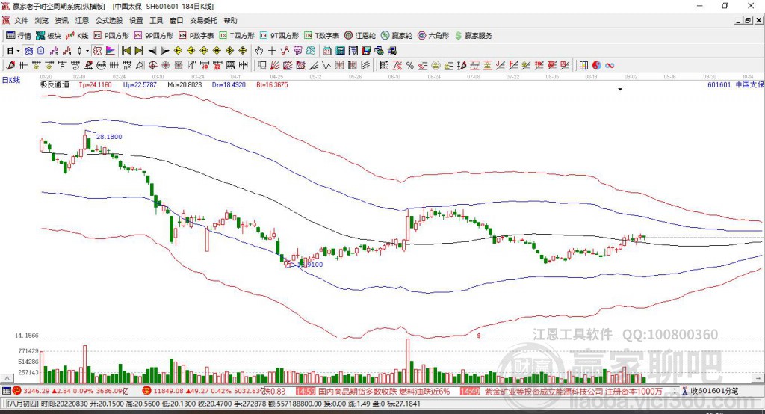Screen dimensions: 765x414
Task: Open the calendar icon in toolbar
Action: pyautogui.click(x=327, y=51)
